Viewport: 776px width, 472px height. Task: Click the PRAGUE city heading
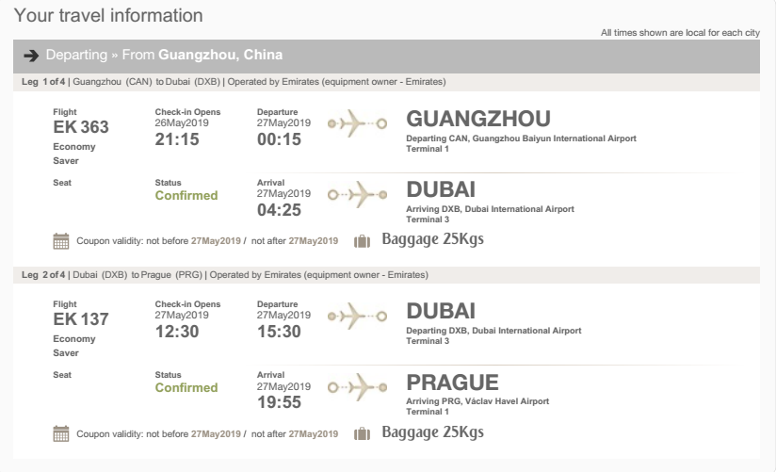(452, 382)
